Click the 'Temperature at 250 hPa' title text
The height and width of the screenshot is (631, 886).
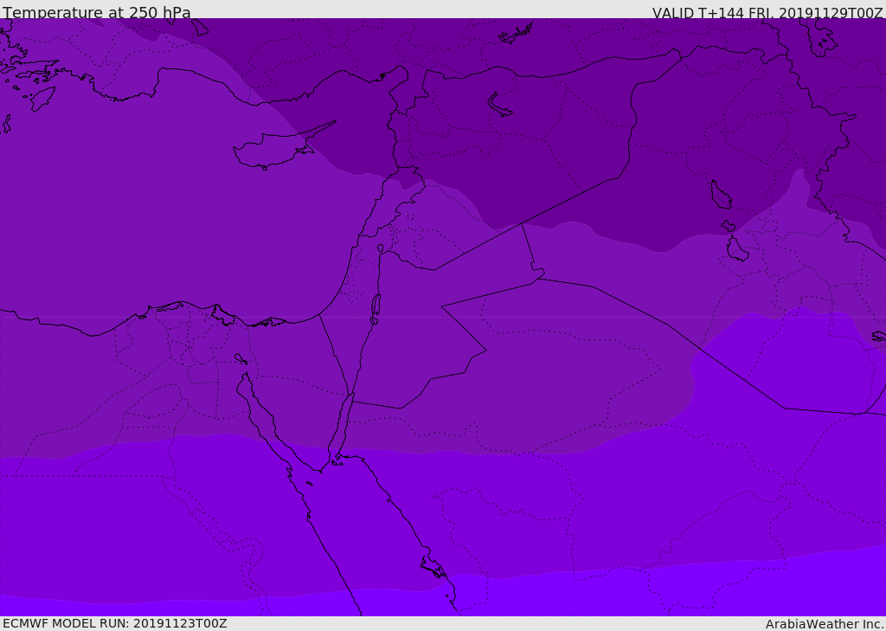click(97, 12)
